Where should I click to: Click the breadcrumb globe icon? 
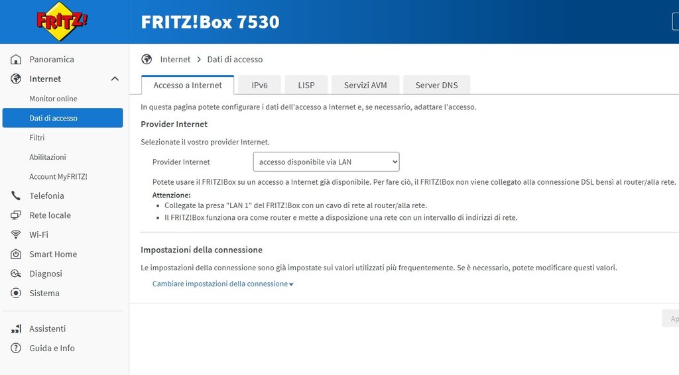(147, 59)
